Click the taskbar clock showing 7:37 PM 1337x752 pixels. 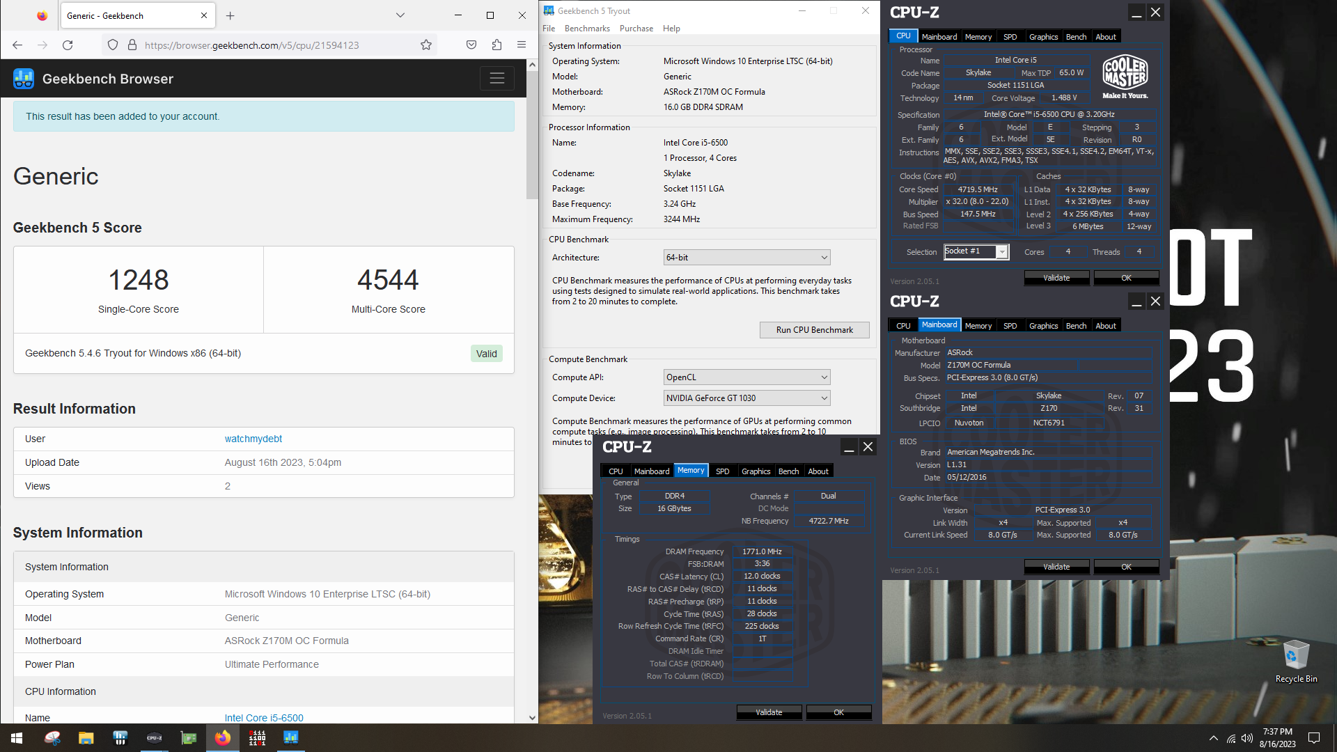tap(1277, 738)
